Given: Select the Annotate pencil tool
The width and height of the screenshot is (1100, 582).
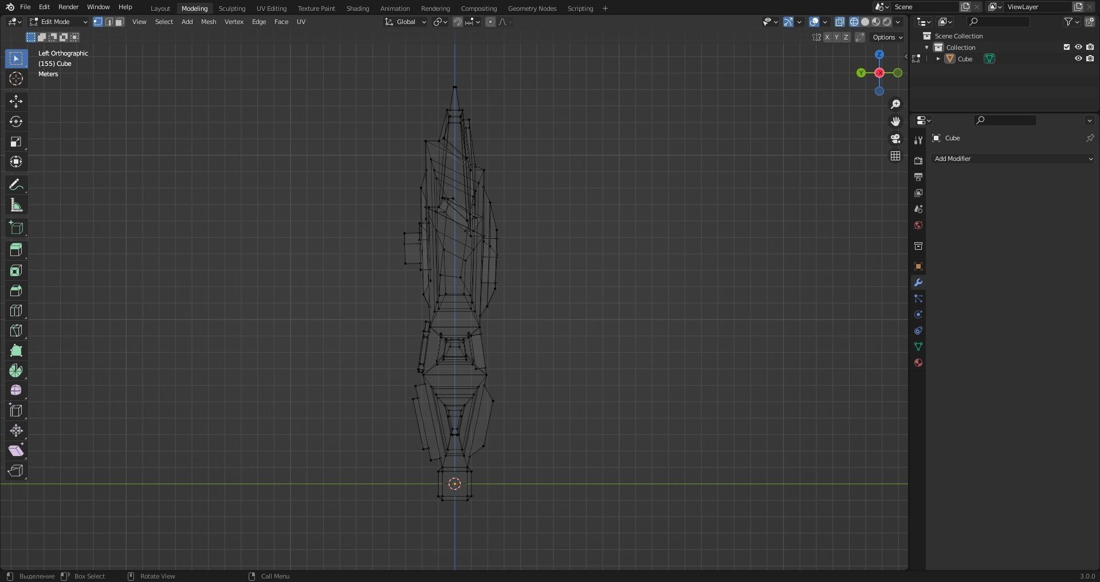Looking at the screenshot, I should 16,184.
